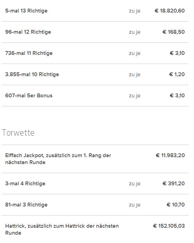Click the € 18.820,60 prize amount
This screenshot has height=243, width=194.
[x=170, y=11]
